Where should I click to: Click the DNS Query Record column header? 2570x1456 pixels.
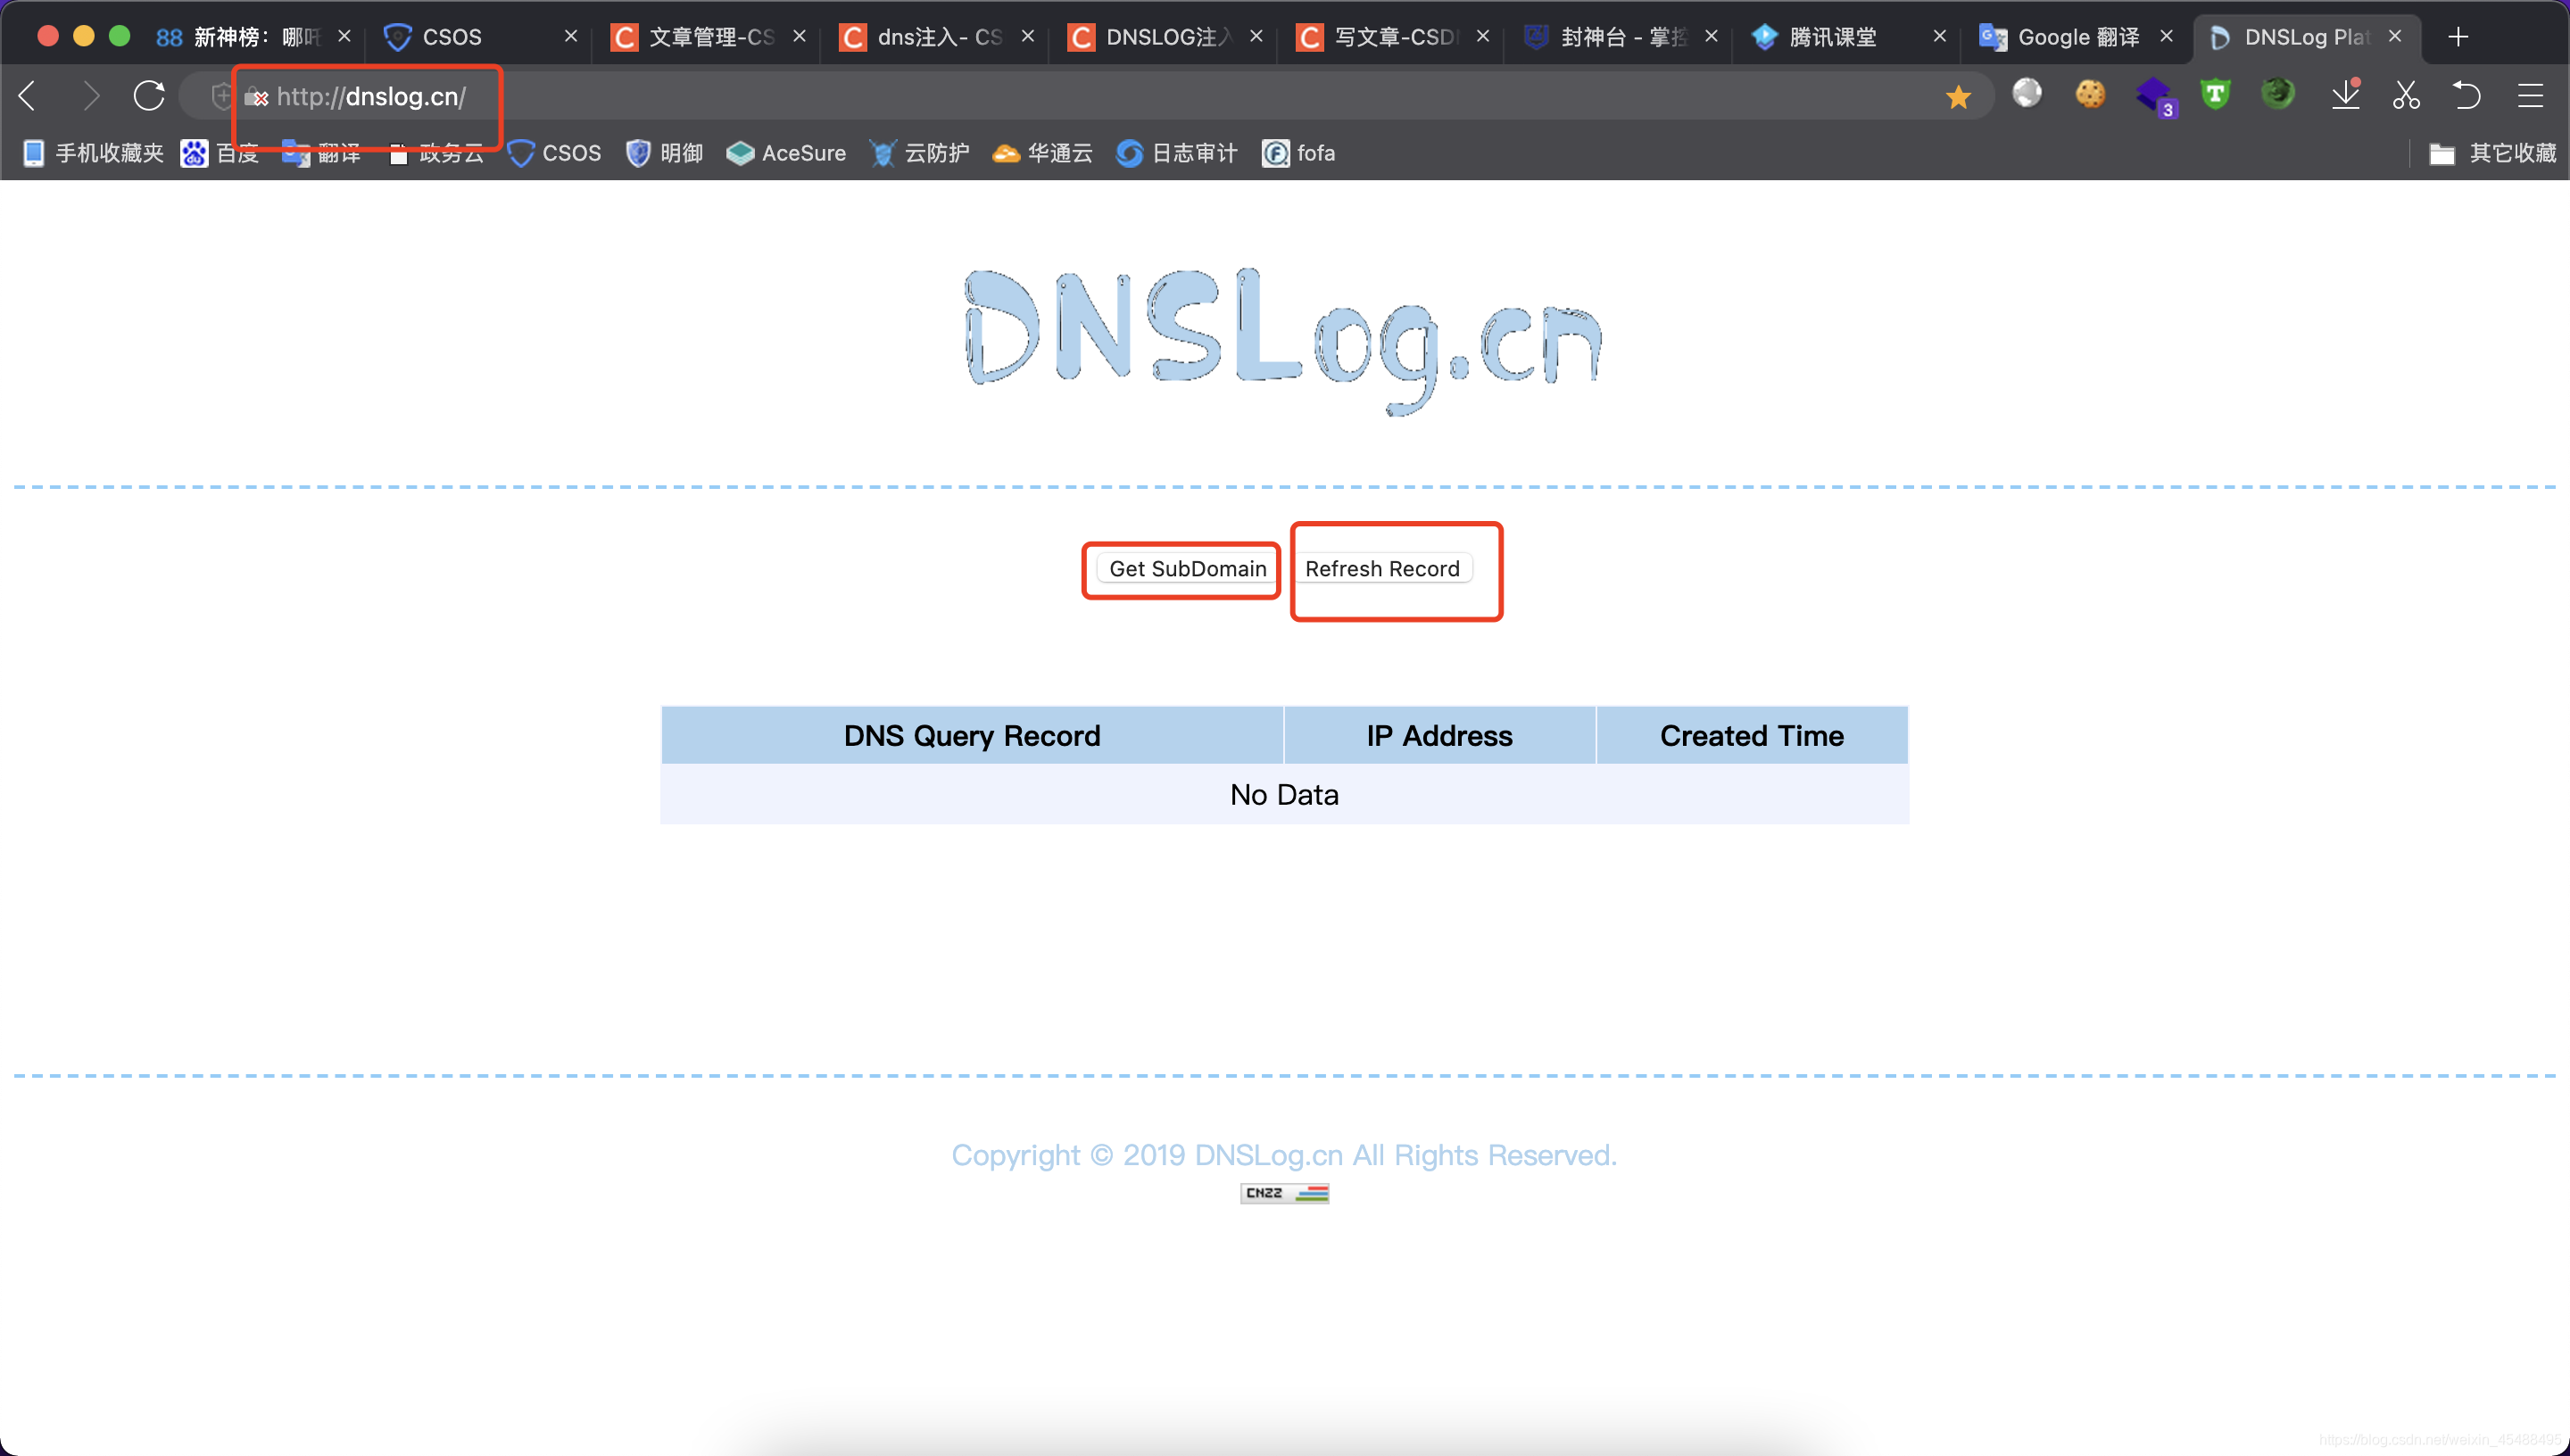pos(971,736)
